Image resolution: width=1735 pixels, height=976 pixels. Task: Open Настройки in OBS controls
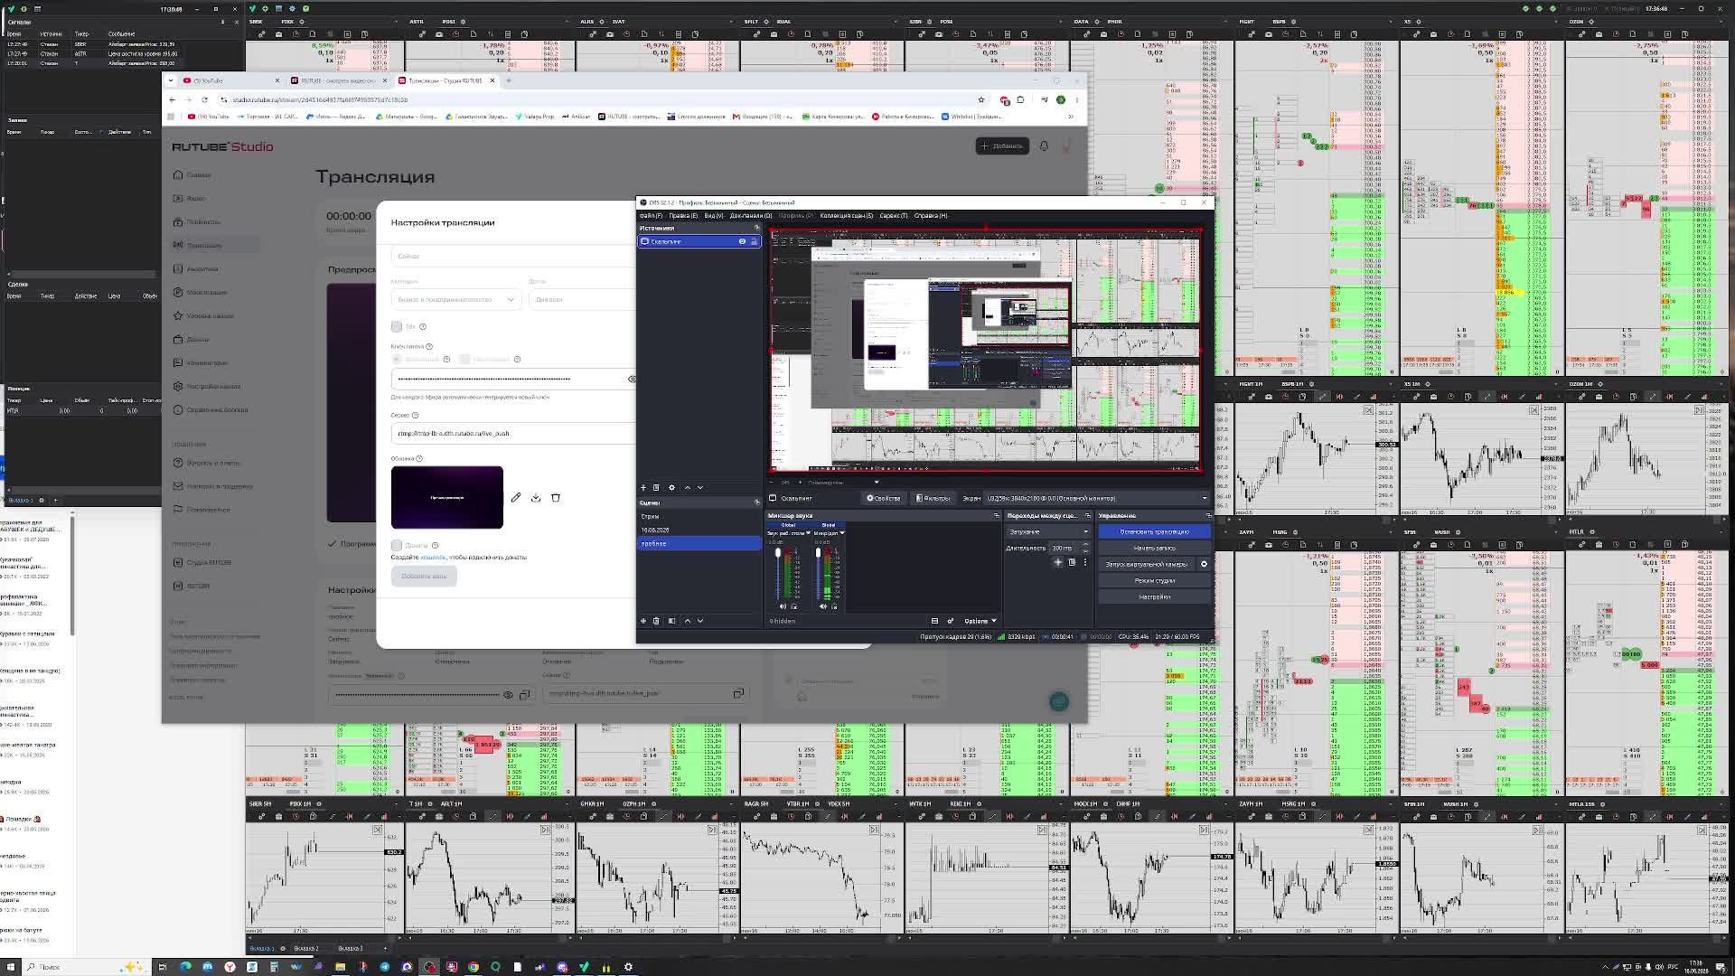(1155, 596)
